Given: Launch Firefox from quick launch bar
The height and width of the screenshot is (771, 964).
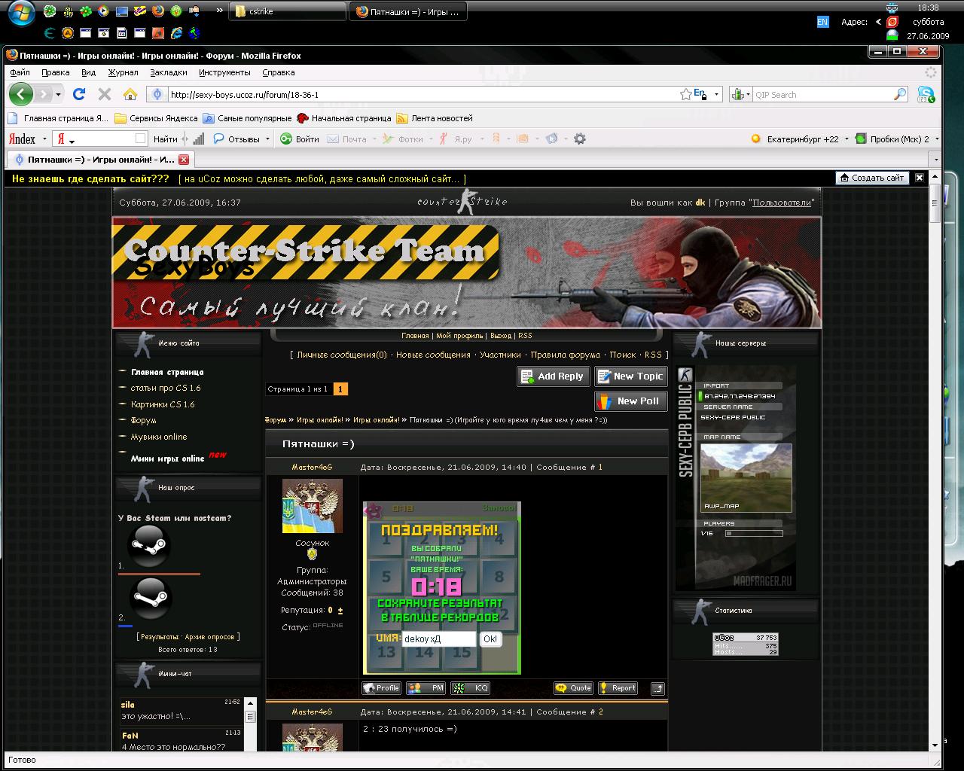Looking at the screenshot, I should [157, 11].
